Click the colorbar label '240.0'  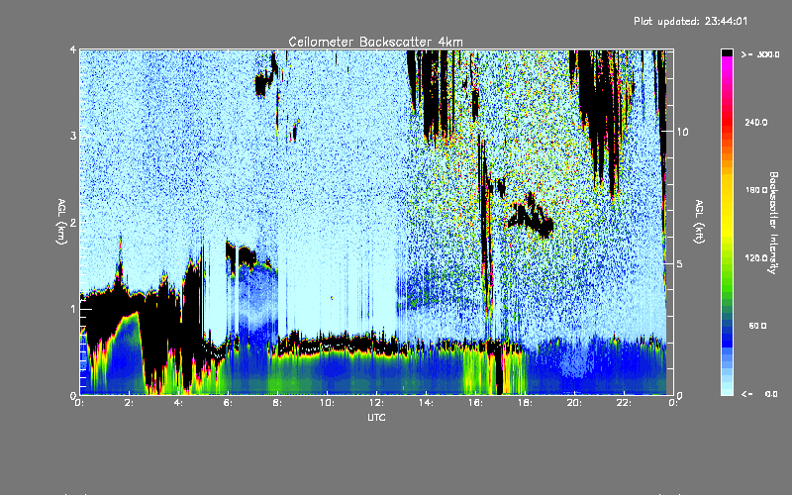(756, 122)
